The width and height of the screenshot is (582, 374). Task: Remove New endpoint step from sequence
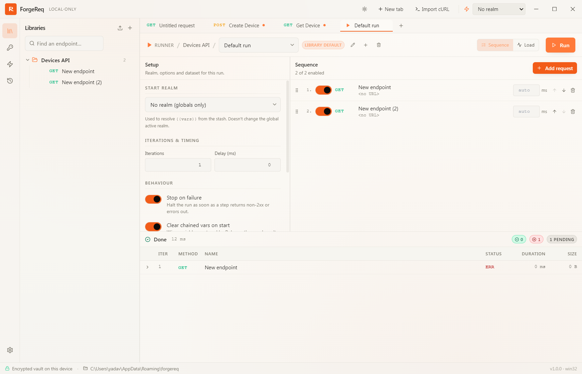pyautogui.click(x=573, y=90)
